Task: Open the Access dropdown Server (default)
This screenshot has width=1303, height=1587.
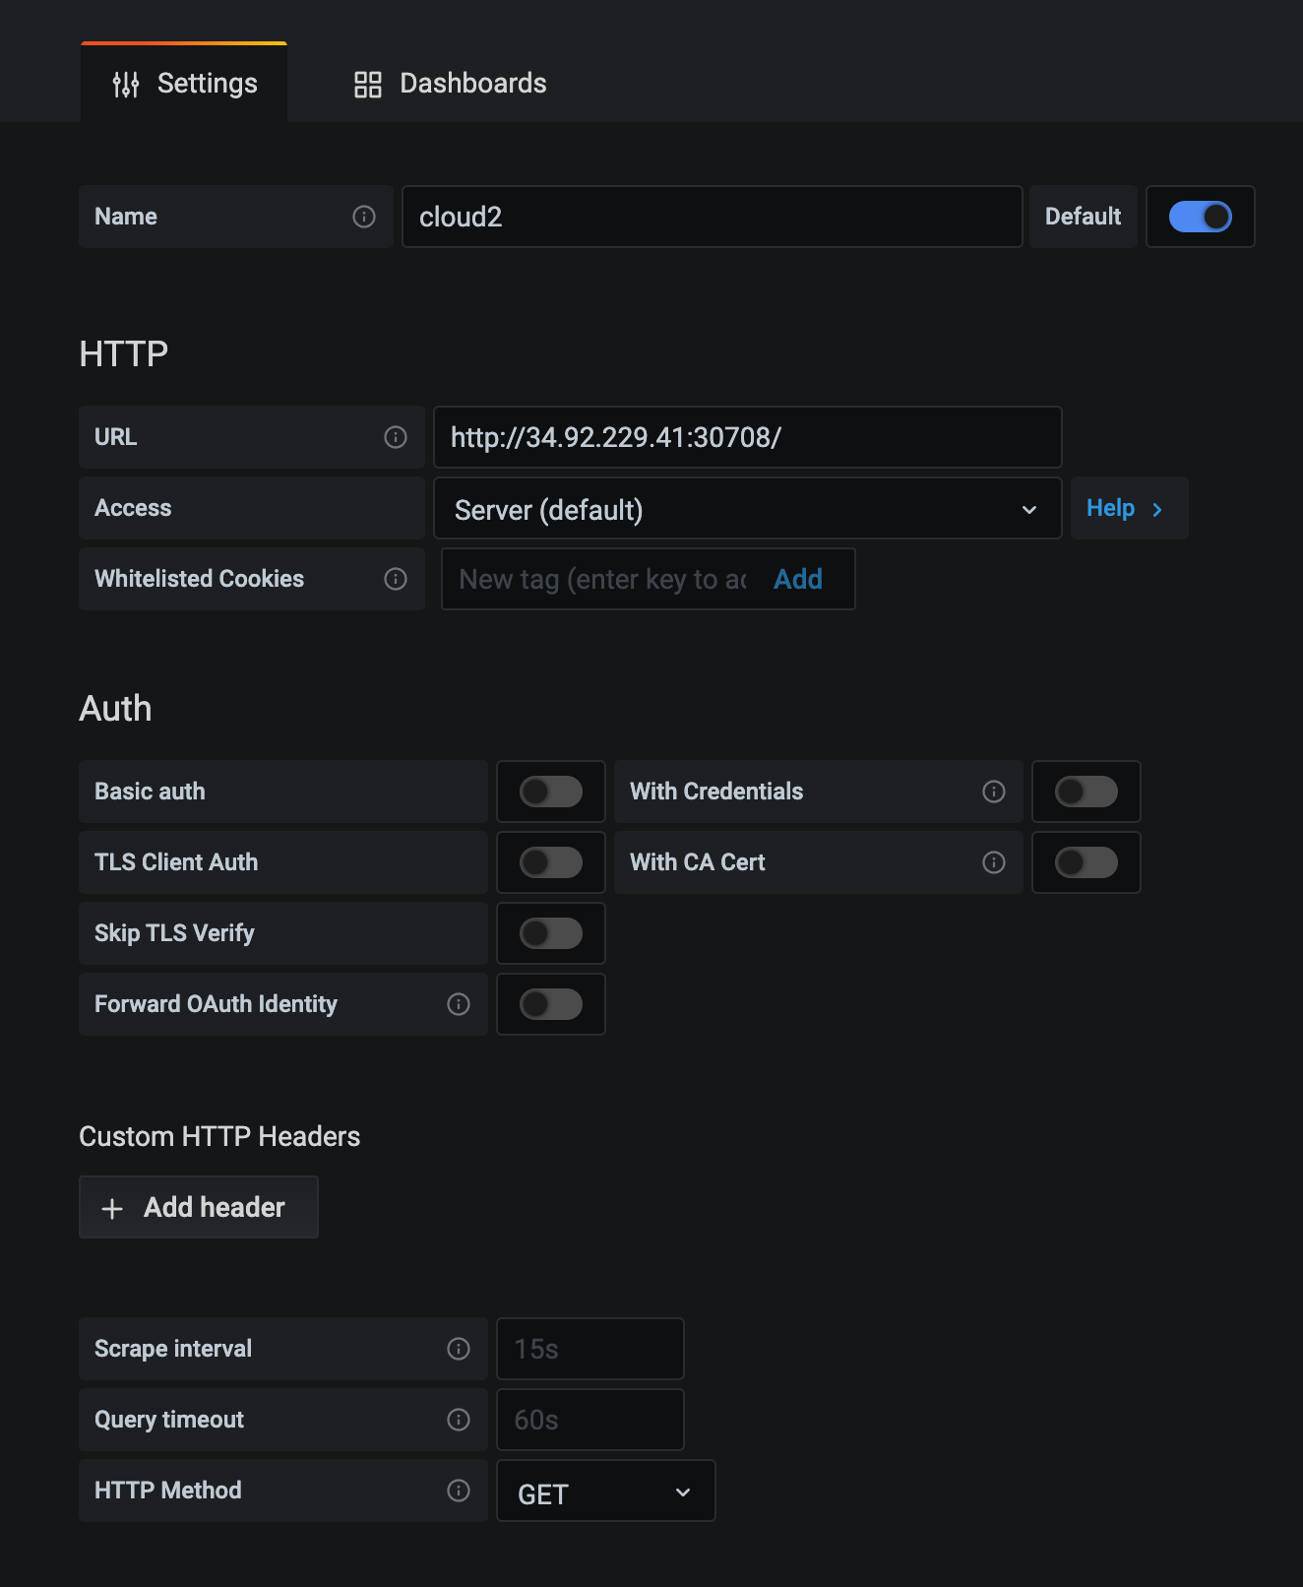Action: (747, 509)
